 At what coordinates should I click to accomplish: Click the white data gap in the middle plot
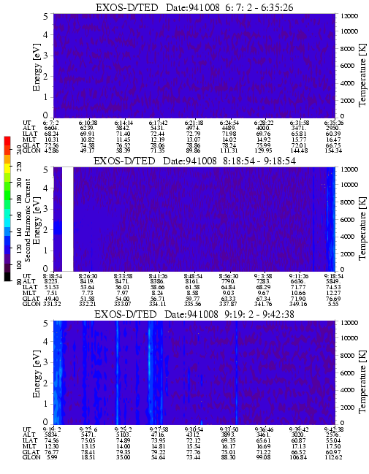pos(68,219)
